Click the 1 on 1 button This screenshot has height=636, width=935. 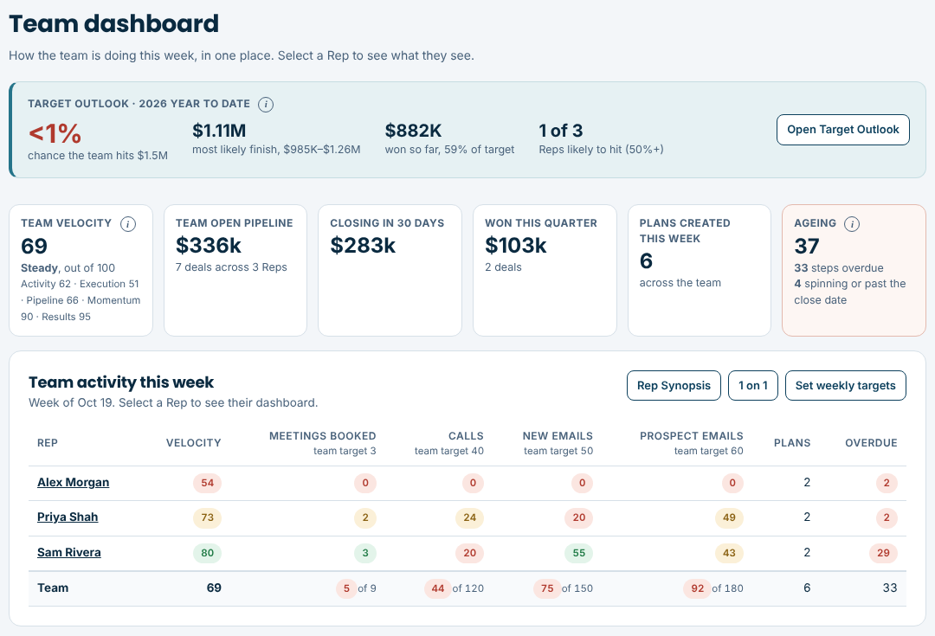tap(752, 386)
